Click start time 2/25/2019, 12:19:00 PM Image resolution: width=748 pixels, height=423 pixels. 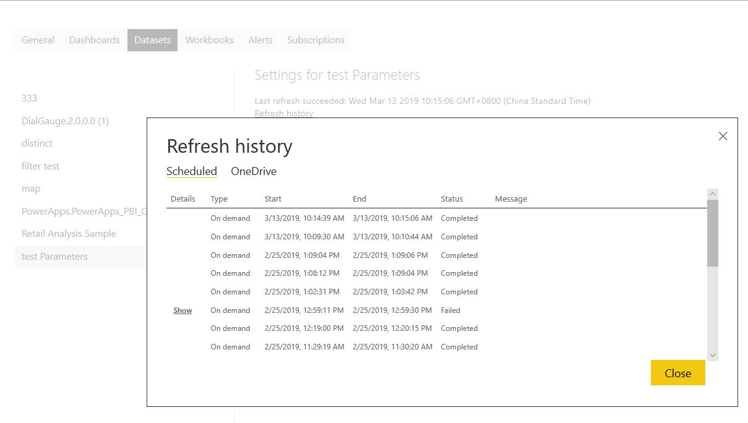tap(304, 328)
